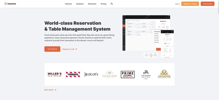219x100 pixels.
Task: Open the search magnifier icon
Action: 112,4
